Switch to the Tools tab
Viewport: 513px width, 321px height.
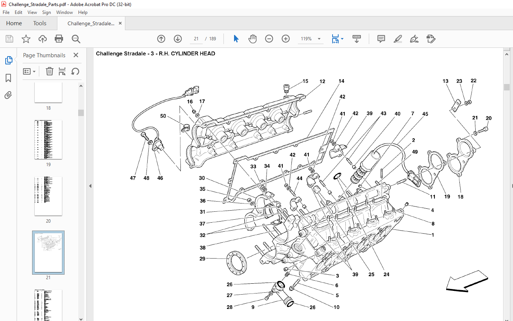tap(40, 23)
